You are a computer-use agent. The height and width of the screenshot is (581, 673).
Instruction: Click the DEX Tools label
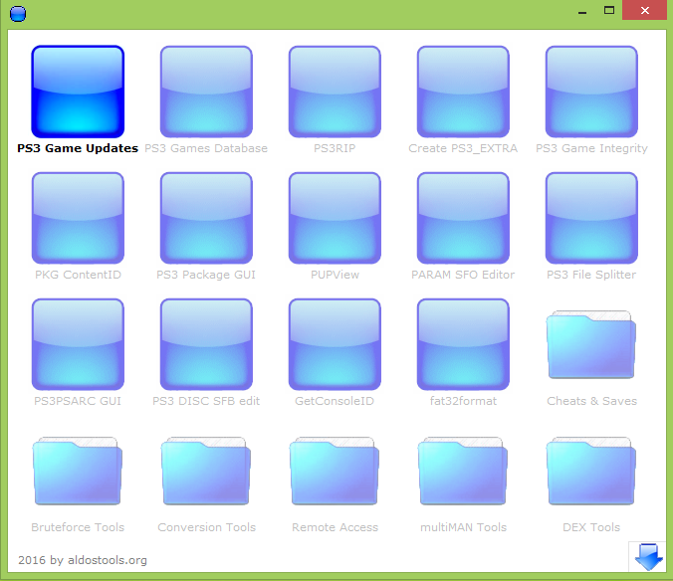[591, 527]
